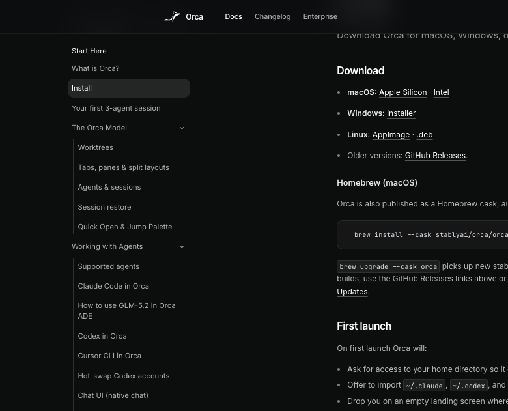The width and height of the screenshot is (508, 411).
Task: Open the Changelog navigation item
Action: point(272,16)
